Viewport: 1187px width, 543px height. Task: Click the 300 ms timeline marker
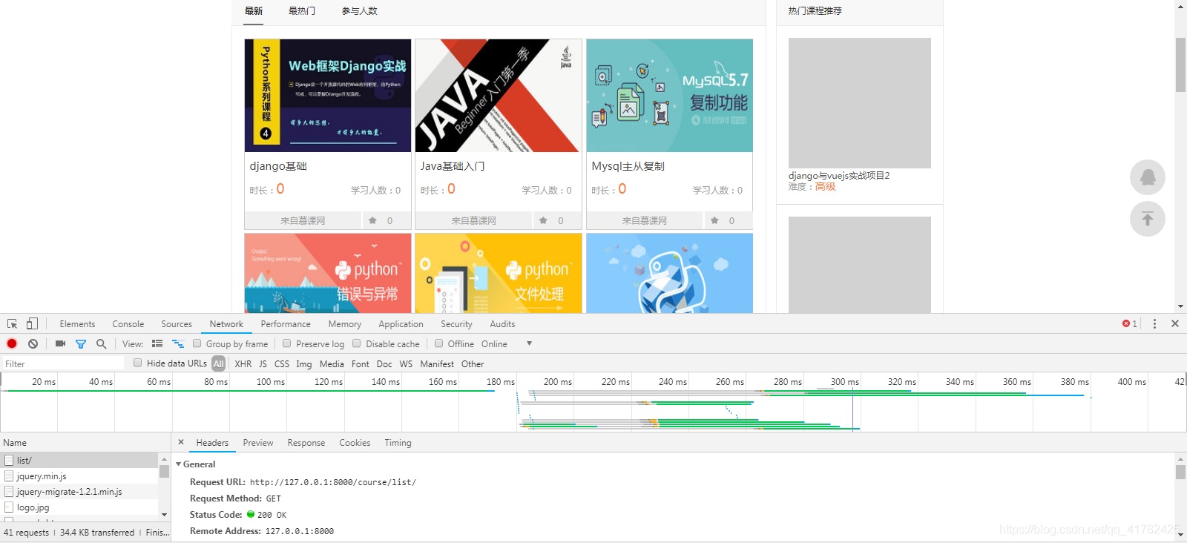tap(844, 382)
